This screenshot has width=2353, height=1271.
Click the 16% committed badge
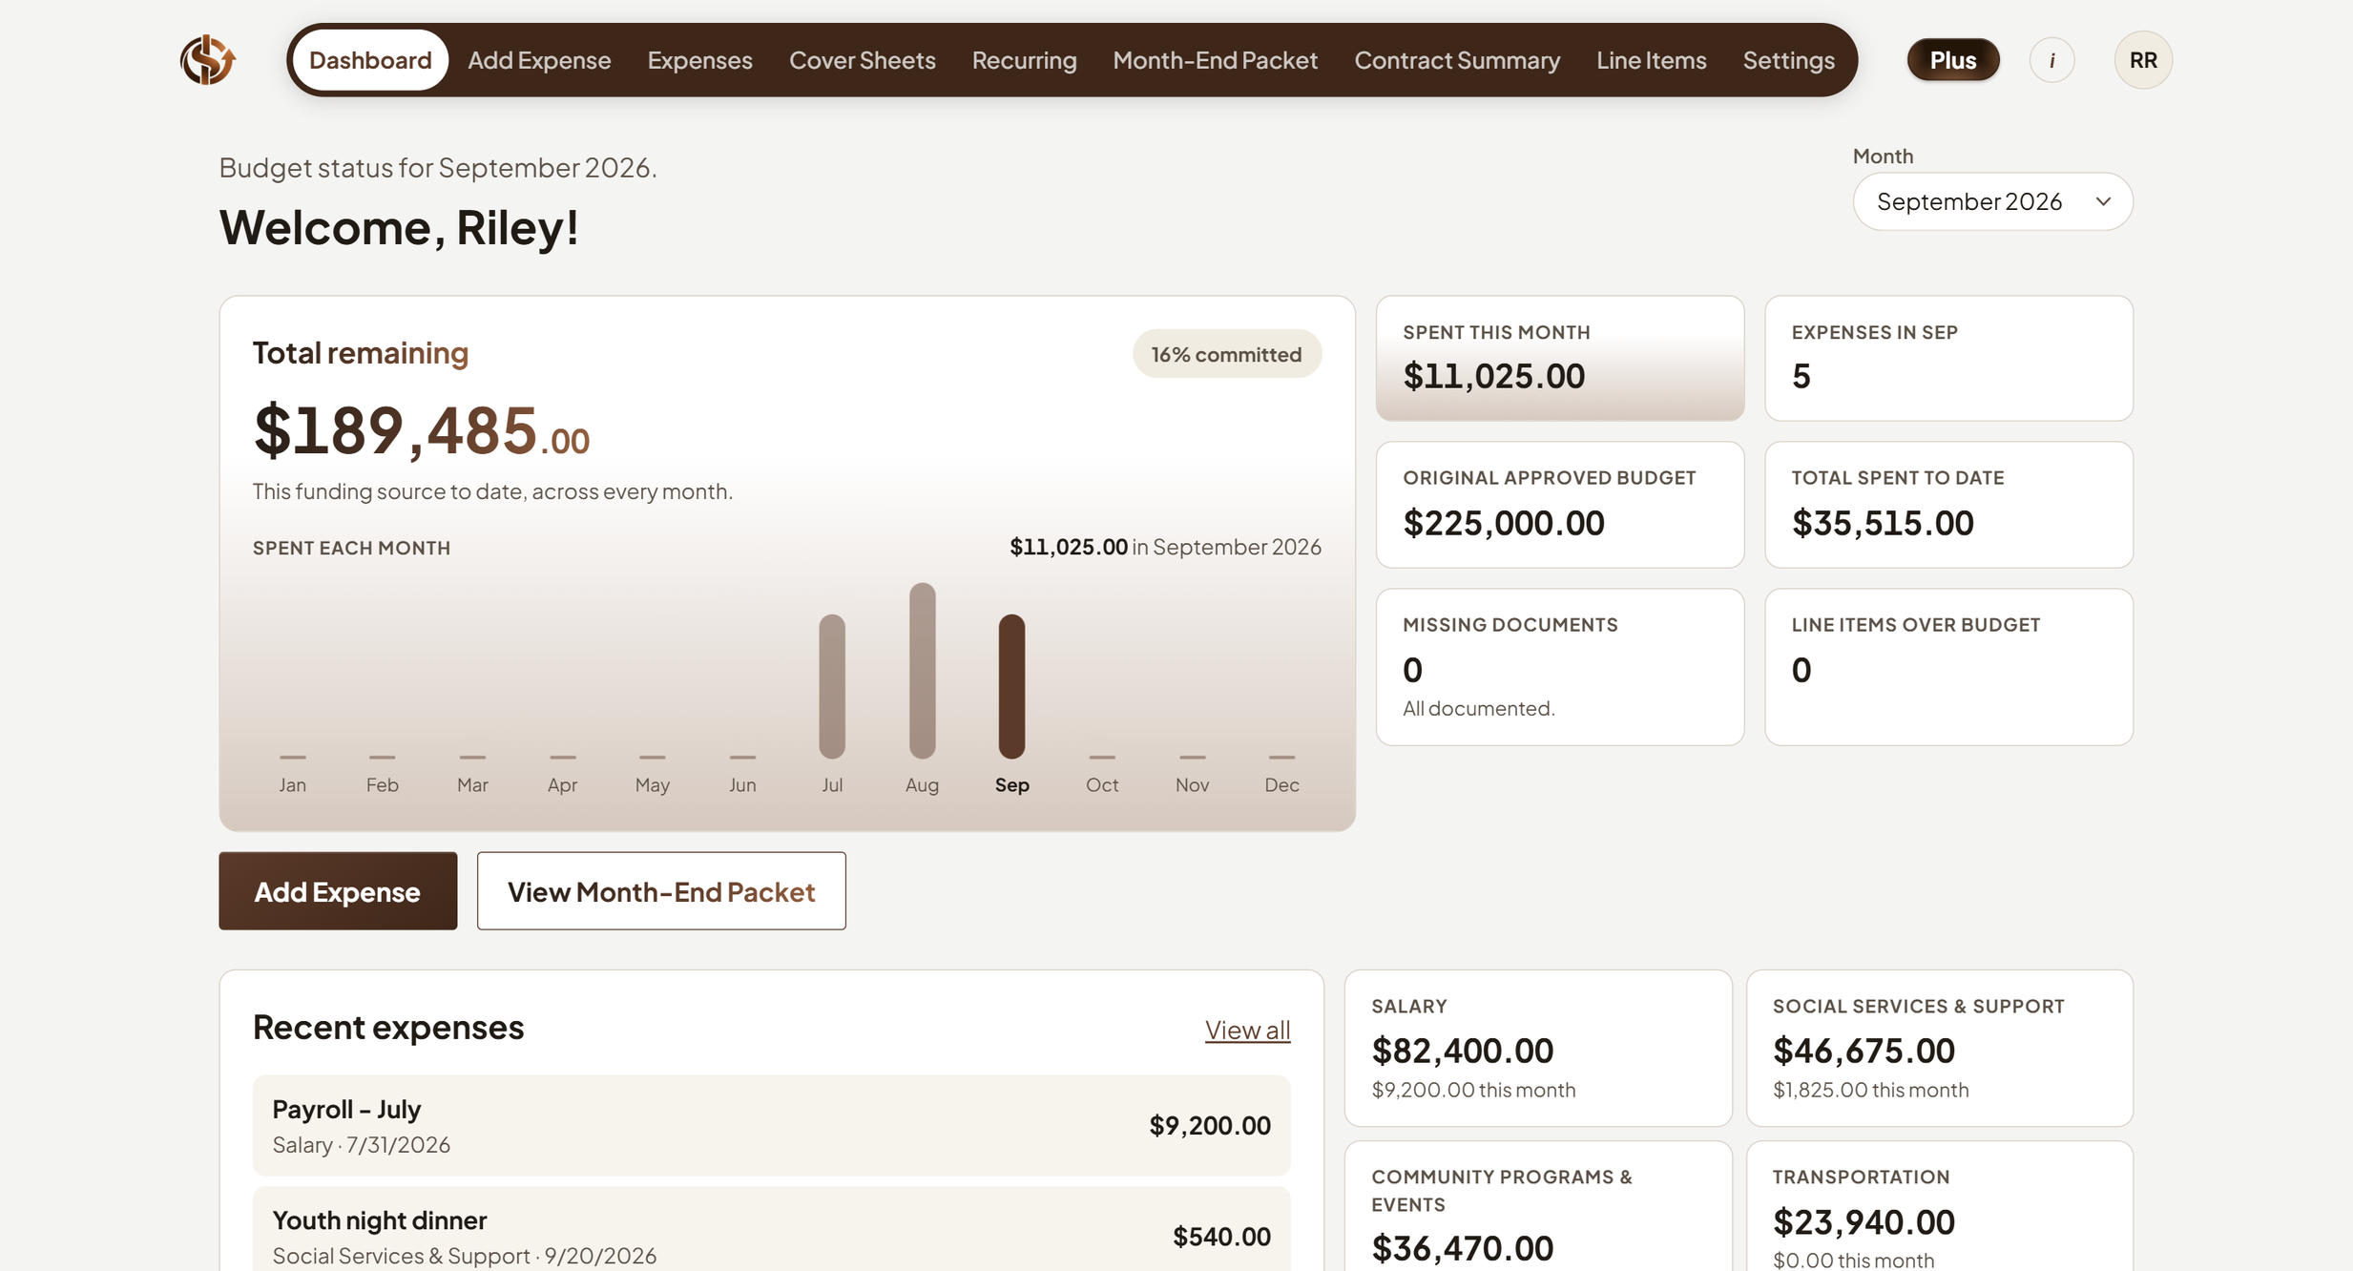1226,354
